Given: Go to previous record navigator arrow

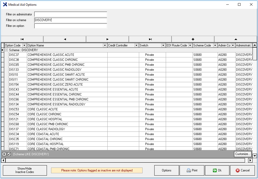Looking at the screenshot, I should 65,39.
